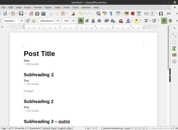Open Find and Replace
The image size is (178, 130).
coord(98,13)
